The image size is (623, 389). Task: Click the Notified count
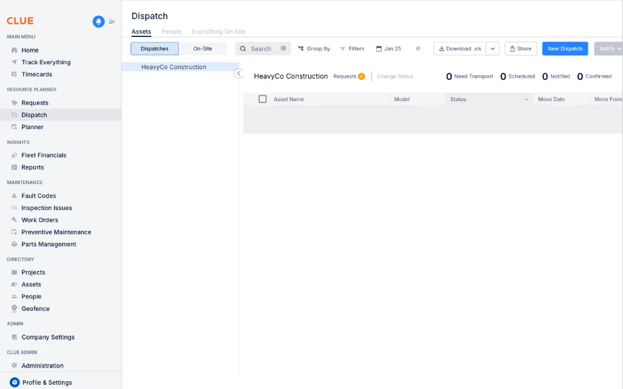coord(556,76)
